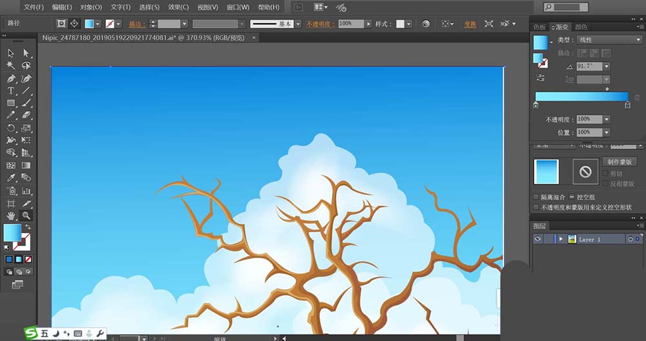Click the gradient bar slider
This screenshot has height=341, width=646.
(x=582, y=96)
